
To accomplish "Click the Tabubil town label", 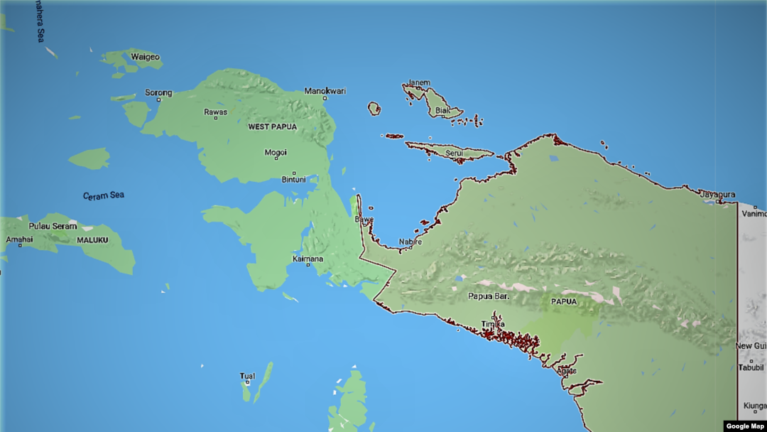I will pyautogui.click(x=751, y=367).
